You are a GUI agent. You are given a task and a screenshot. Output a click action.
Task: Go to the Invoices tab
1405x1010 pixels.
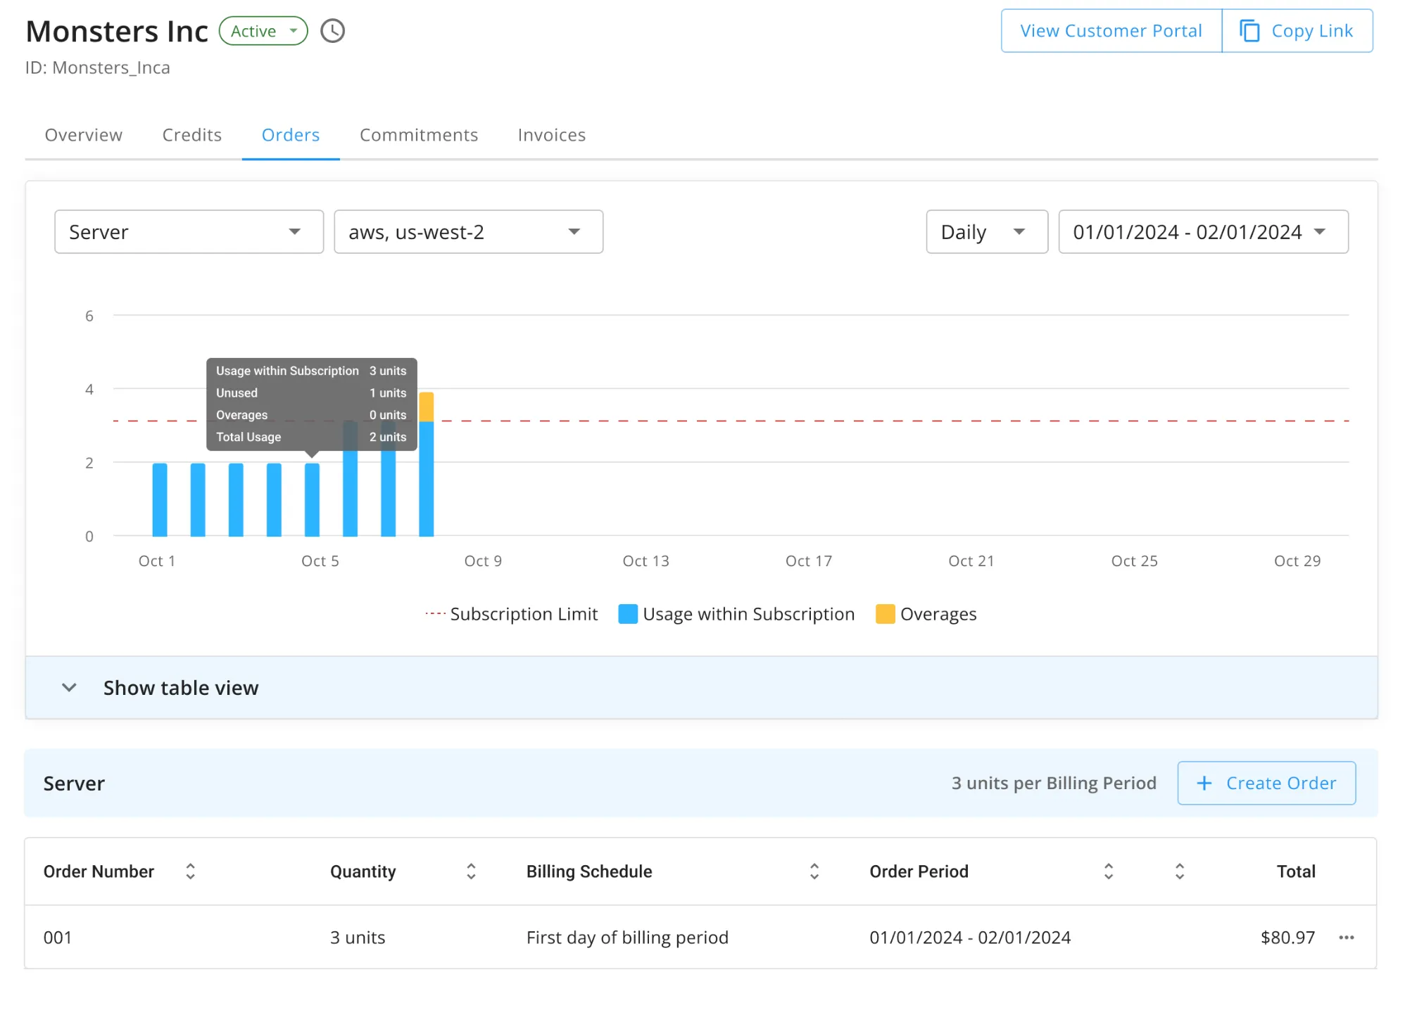pos(551,134)
